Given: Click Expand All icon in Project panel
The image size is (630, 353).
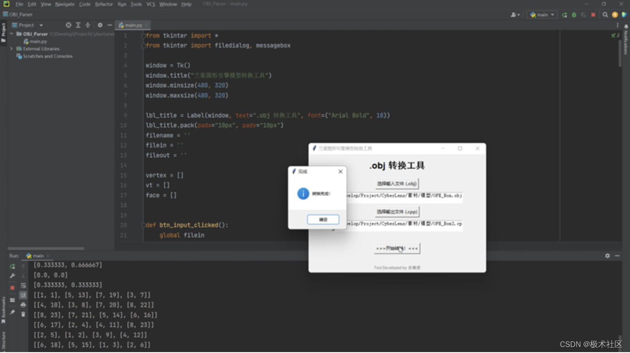Looking at the screenshot, I should coord(78,25).
